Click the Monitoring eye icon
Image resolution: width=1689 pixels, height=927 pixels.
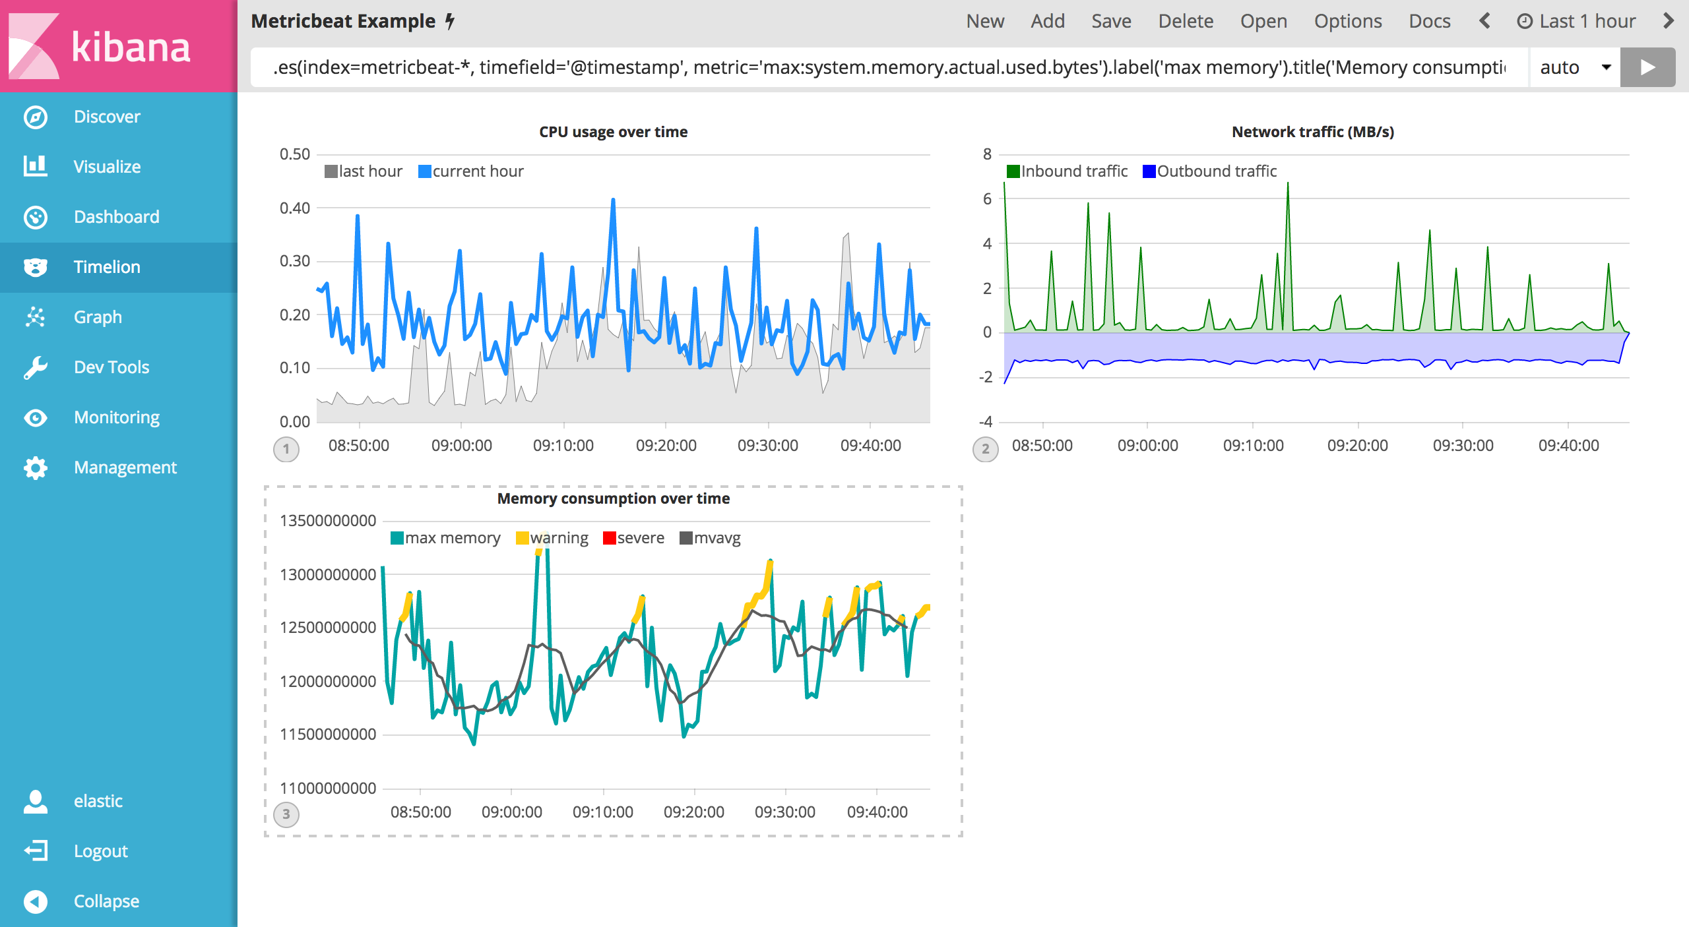[x=36, y=417]
